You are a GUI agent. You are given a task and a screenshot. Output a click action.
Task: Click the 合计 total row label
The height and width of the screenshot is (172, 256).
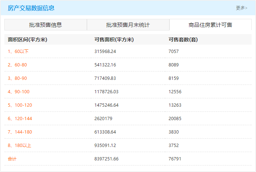tap(12, 159)
